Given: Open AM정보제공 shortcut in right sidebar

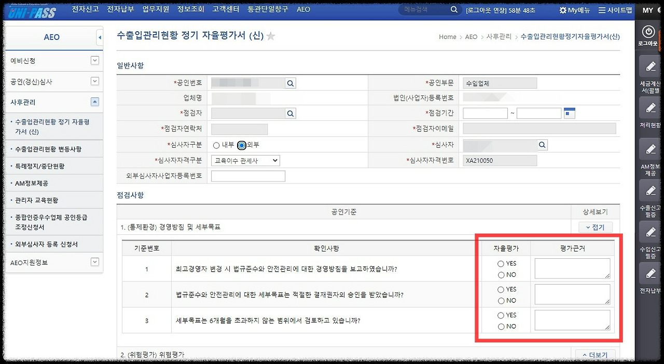Looking at the screenshot, I should point(649,149).
